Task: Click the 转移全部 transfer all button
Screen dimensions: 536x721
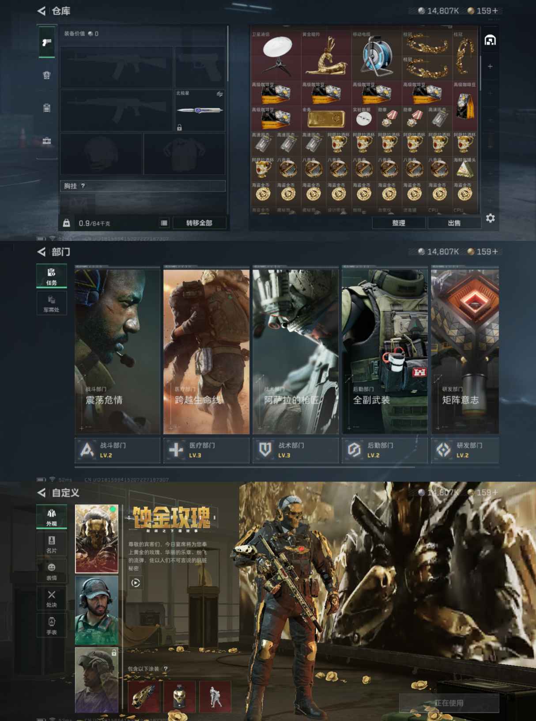Action: pyautogui.click(x=199, y=223)
